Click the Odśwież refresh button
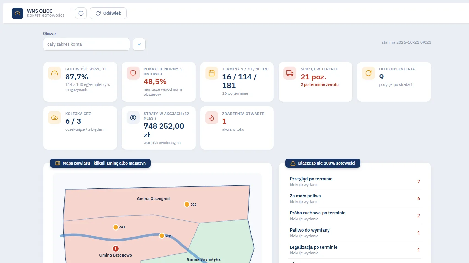Image resolution: width=469 pixels, height=263 pixels. (x=108, y=13)
